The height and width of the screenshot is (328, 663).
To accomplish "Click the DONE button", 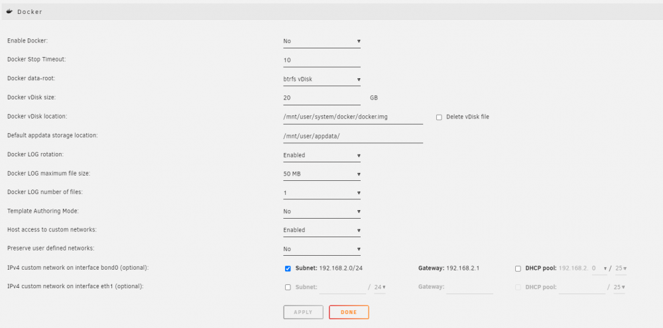I will tap(349, 312).
